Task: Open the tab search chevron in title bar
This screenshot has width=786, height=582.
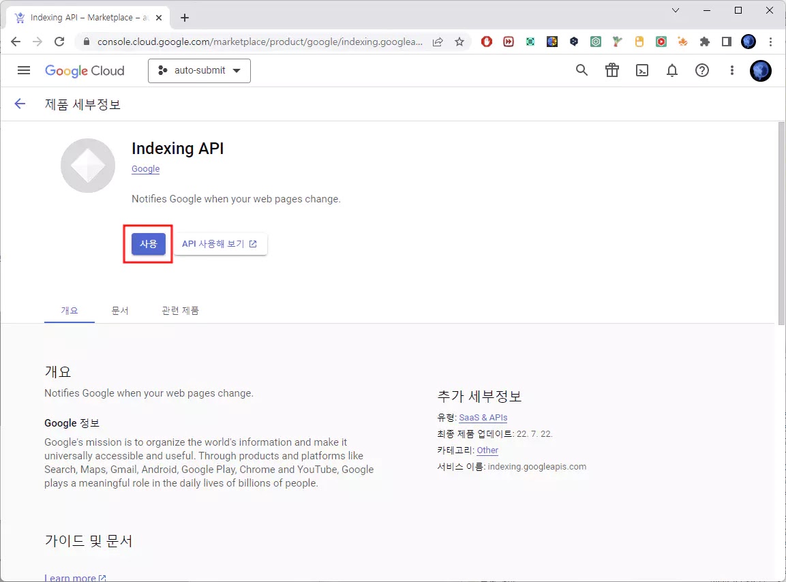Action: pyautogui.click(x=675, y=10)
